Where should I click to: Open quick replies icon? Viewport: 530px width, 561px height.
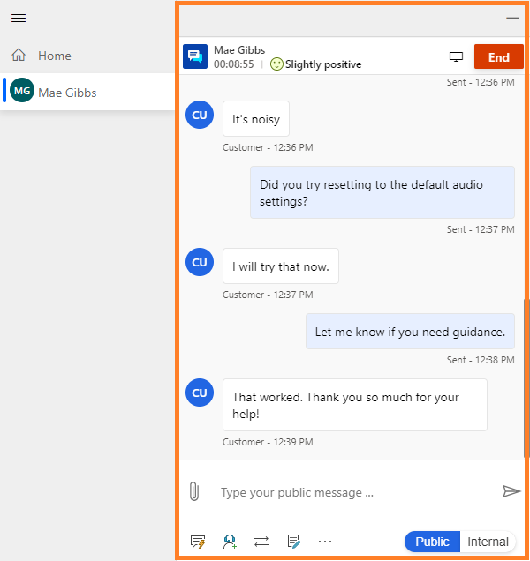point(198,542)
